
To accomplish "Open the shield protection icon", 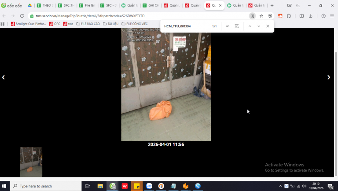I will point(270,16).
